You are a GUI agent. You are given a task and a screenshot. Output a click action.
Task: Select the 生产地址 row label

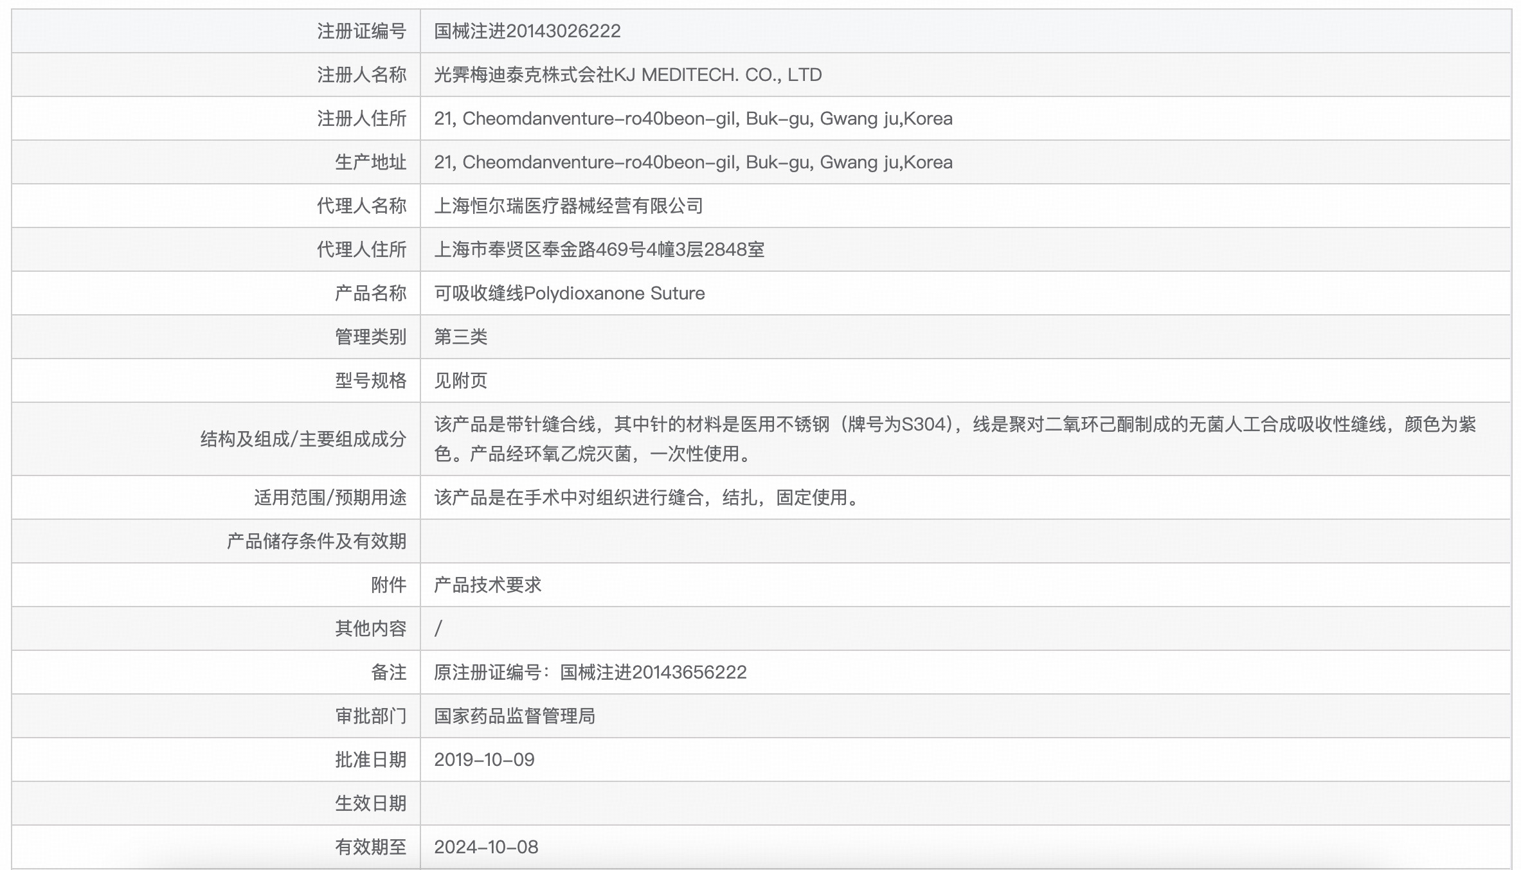tap(364, 162)
